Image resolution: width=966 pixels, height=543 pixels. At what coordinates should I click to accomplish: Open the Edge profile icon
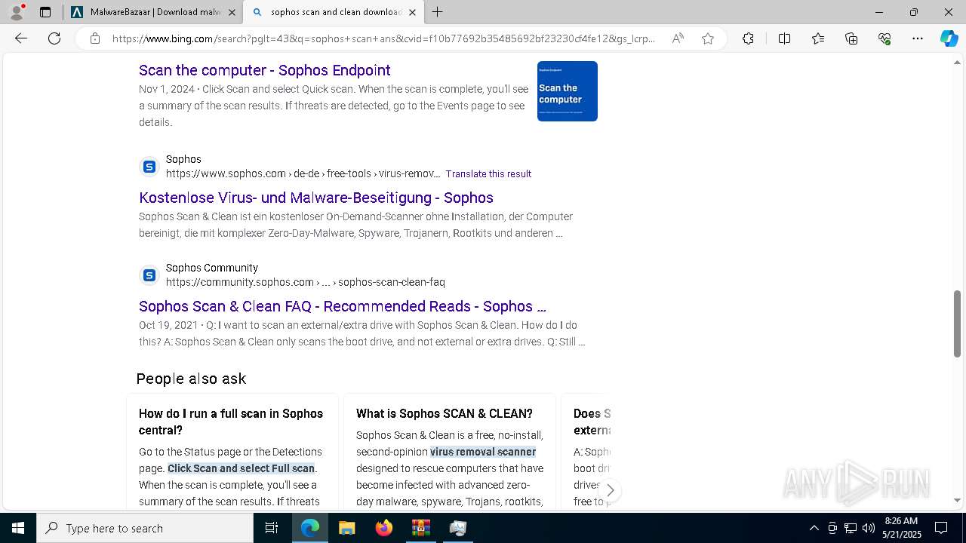[17, 12]
